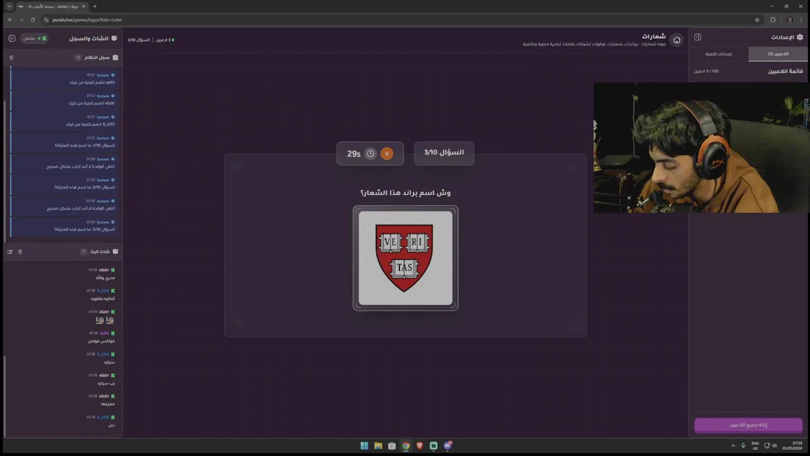Viewport: 810px width, 456px height.
Task: Click the settings gear icon
Action: (800, 37)
